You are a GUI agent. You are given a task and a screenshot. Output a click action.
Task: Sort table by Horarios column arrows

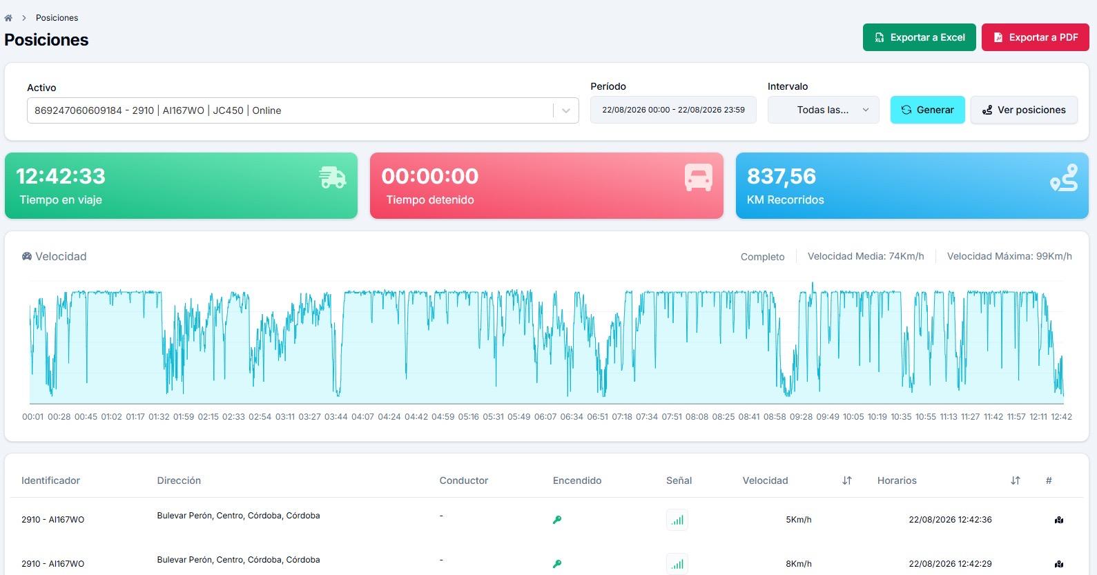coord(1016,480)
